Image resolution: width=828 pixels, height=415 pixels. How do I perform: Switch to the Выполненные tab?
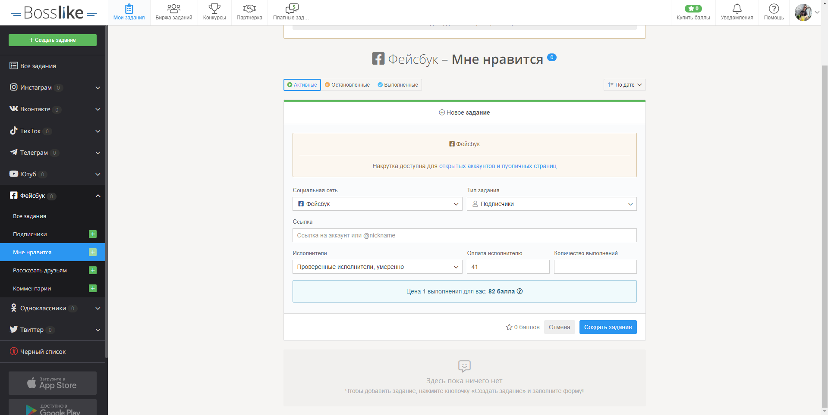(x=398, y=85)
